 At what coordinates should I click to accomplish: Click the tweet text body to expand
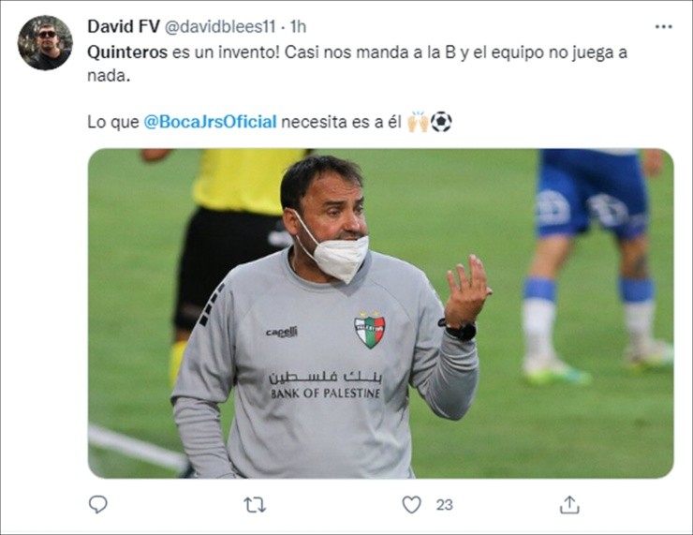357,86
